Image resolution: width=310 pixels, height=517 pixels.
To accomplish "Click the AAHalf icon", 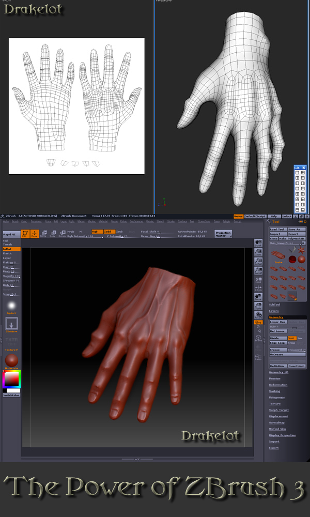I will point(258,271).
